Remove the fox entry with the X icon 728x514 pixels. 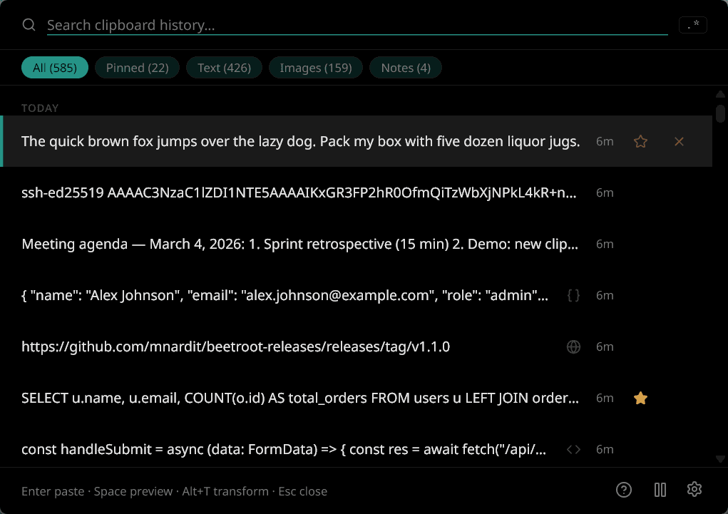click(678, 141)
